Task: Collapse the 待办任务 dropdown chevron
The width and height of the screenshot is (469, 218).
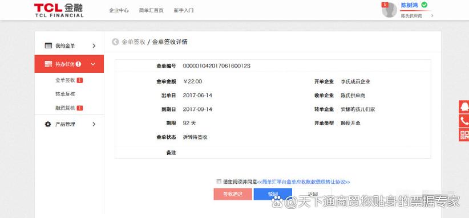Action: (x=93, y=64)
